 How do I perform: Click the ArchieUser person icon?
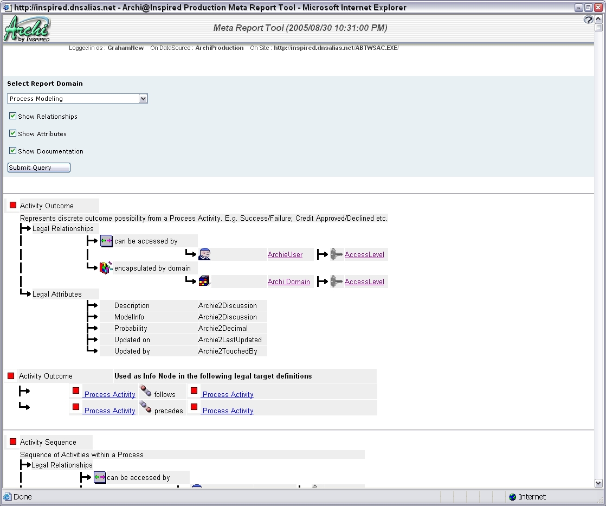(204, 254)
